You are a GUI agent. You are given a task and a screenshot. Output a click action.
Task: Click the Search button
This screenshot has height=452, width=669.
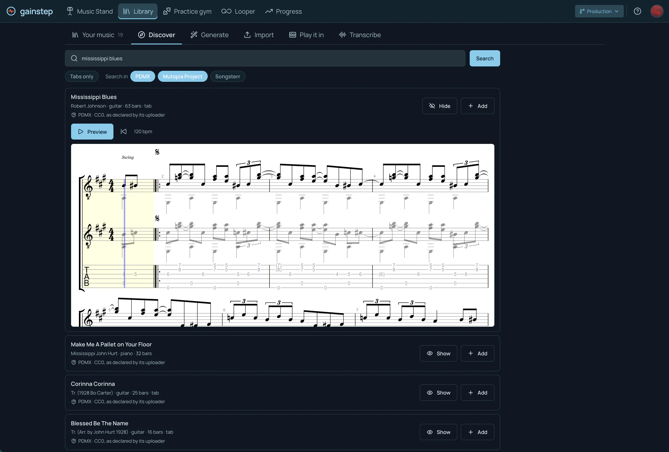(484, 58)
